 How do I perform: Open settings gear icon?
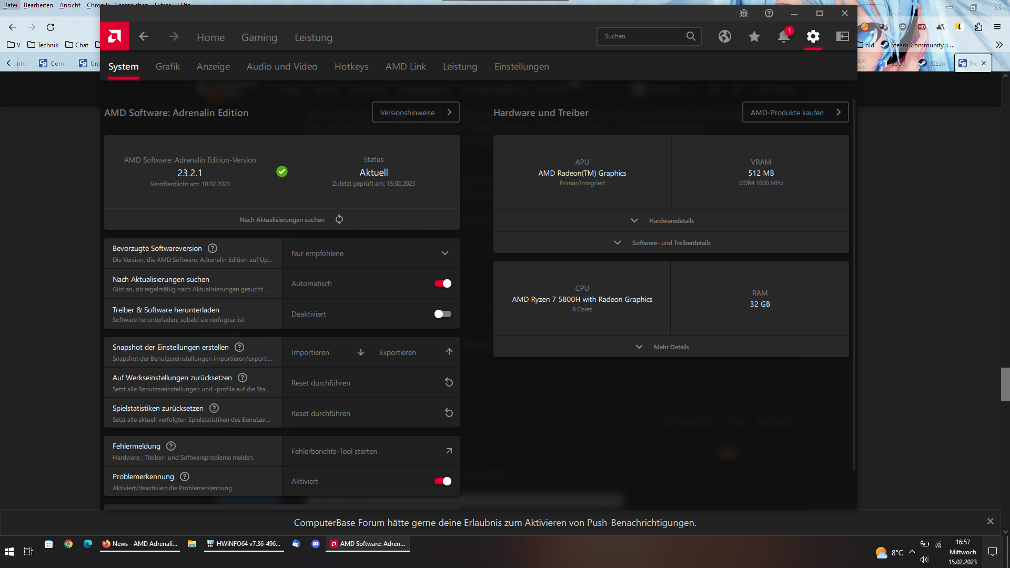click(813, 36)
